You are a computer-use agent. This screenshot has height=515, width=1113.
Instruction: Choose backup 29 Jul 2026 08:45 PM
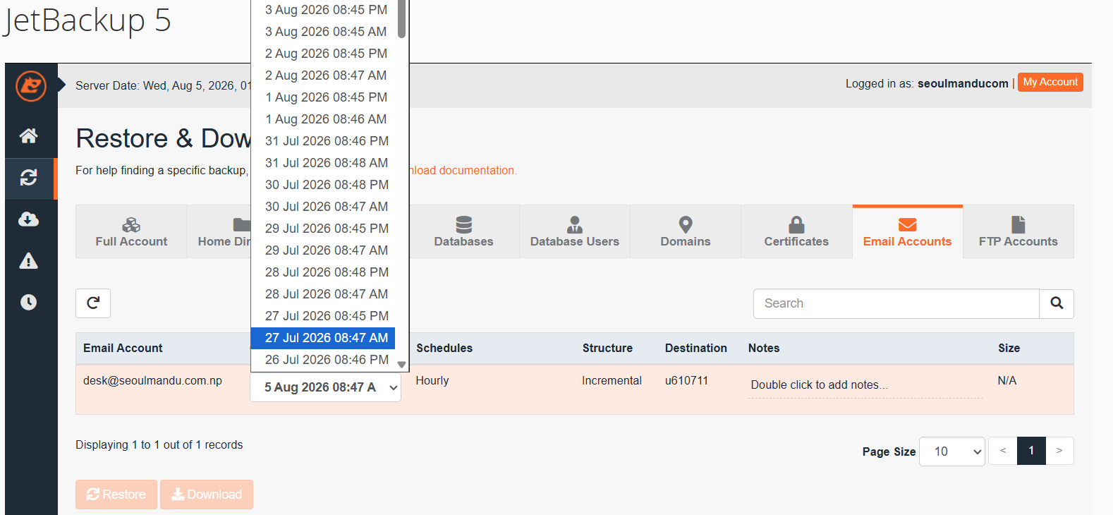(x=323, y=229)
